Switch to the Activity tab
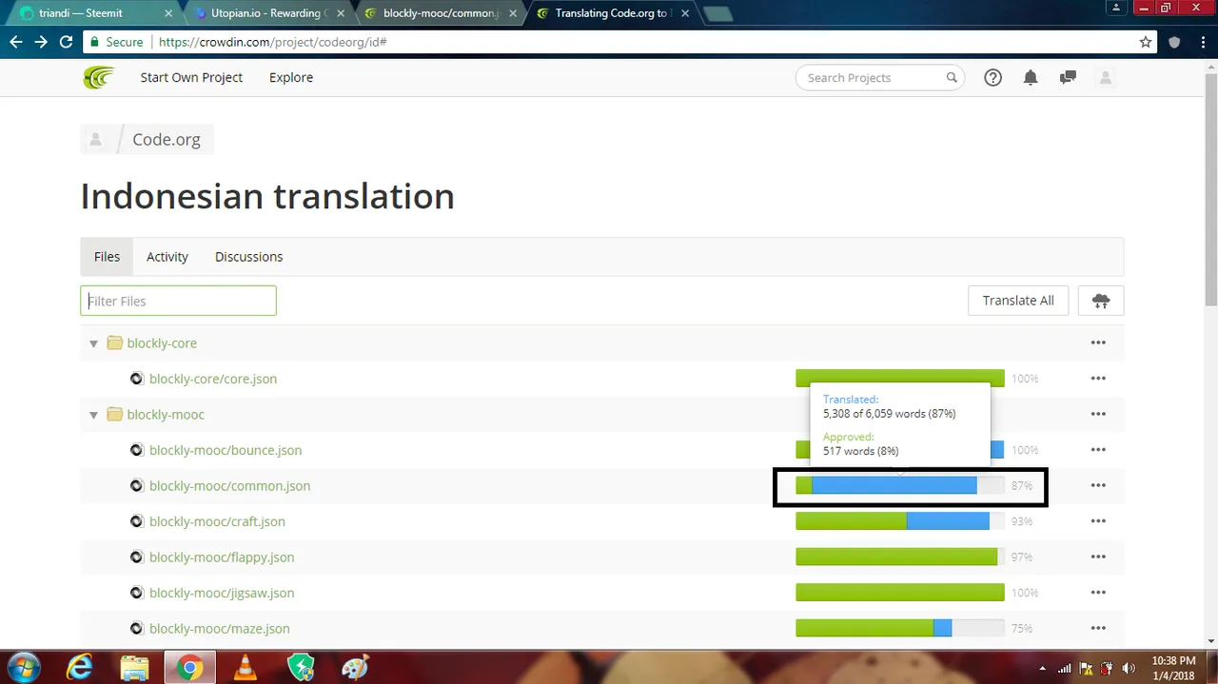This screenshot has height=684, width=1218. pos(167,257)
